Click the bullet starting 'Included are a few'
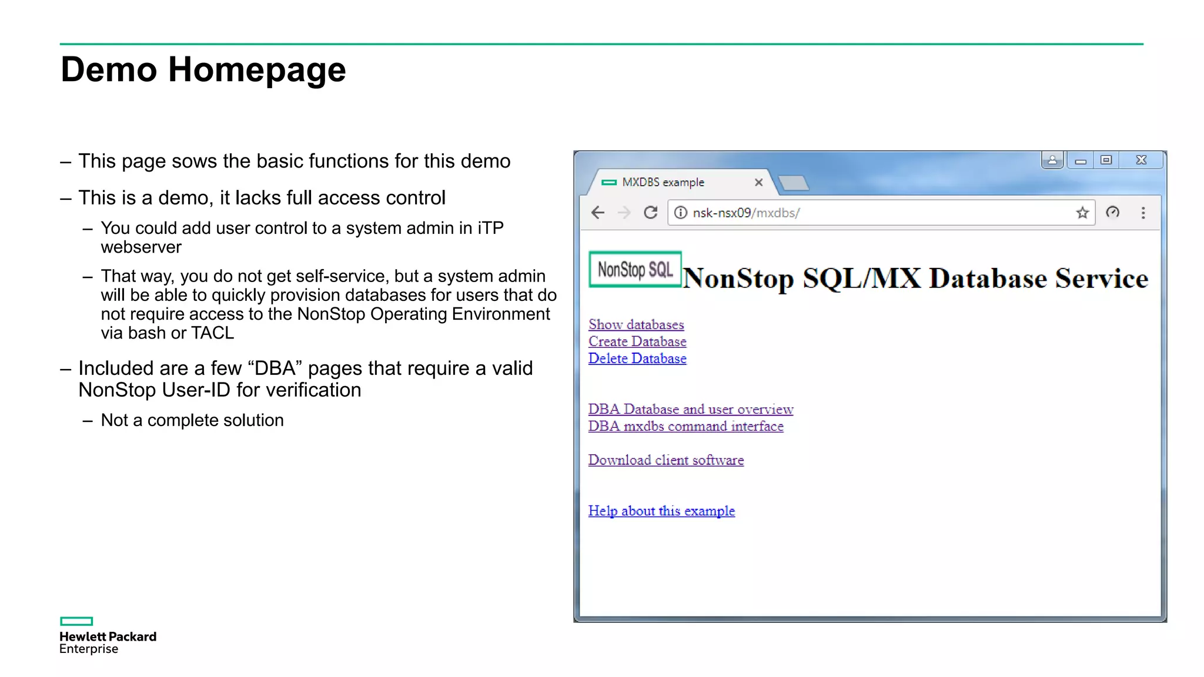This screenshot has width=1204, height=677. (306, 379)
